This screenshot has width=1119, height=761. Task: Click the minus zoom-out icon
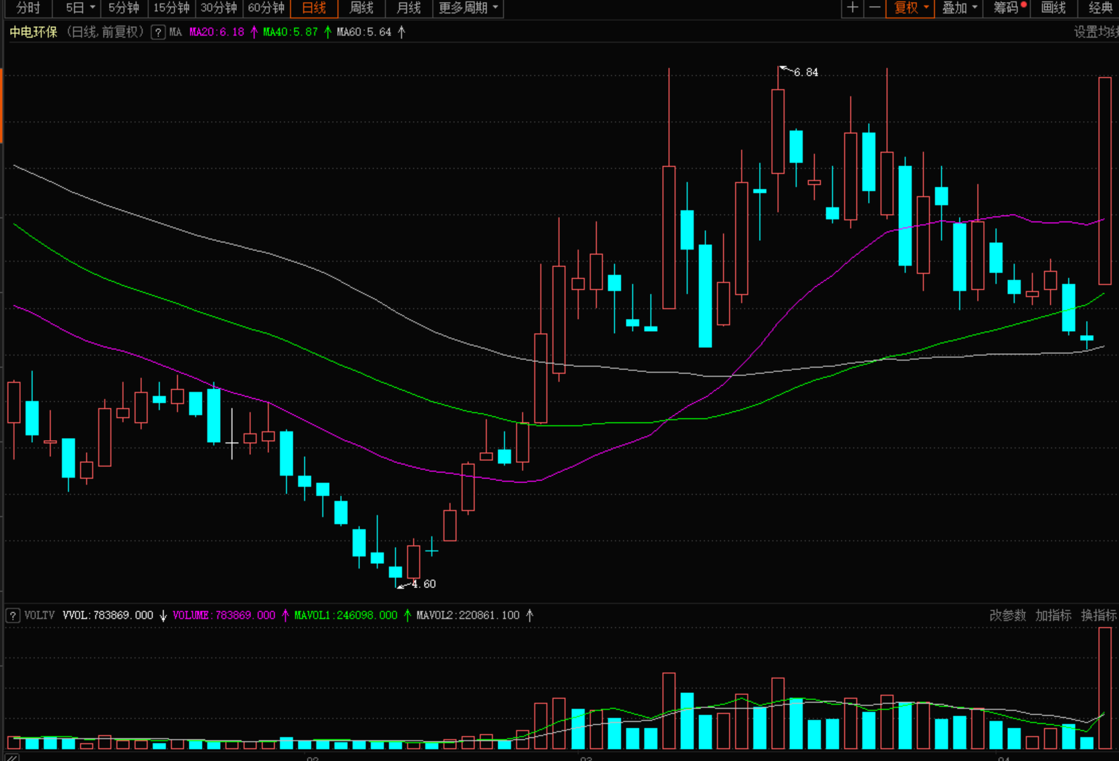[875, 8]
